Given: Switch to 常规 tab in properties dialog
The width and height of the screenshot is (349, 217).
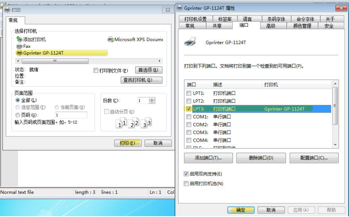Looking at the screenshot, I should click(x=190, y=26).
